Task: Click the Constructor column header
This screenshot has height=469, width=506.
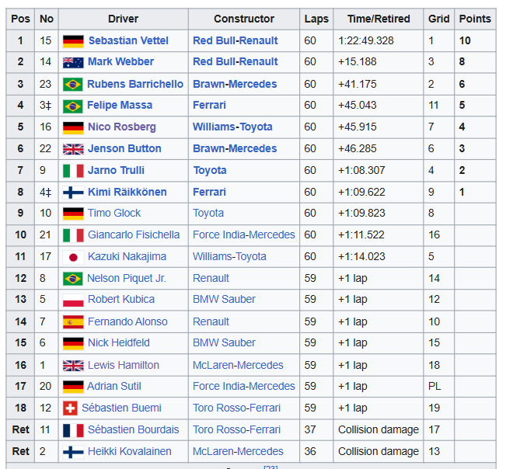Action: [x=244, y=19]
